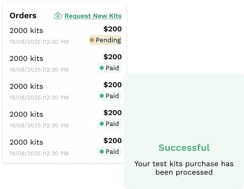
Task: Expand the last order in the list
Action: coord(27,142)
